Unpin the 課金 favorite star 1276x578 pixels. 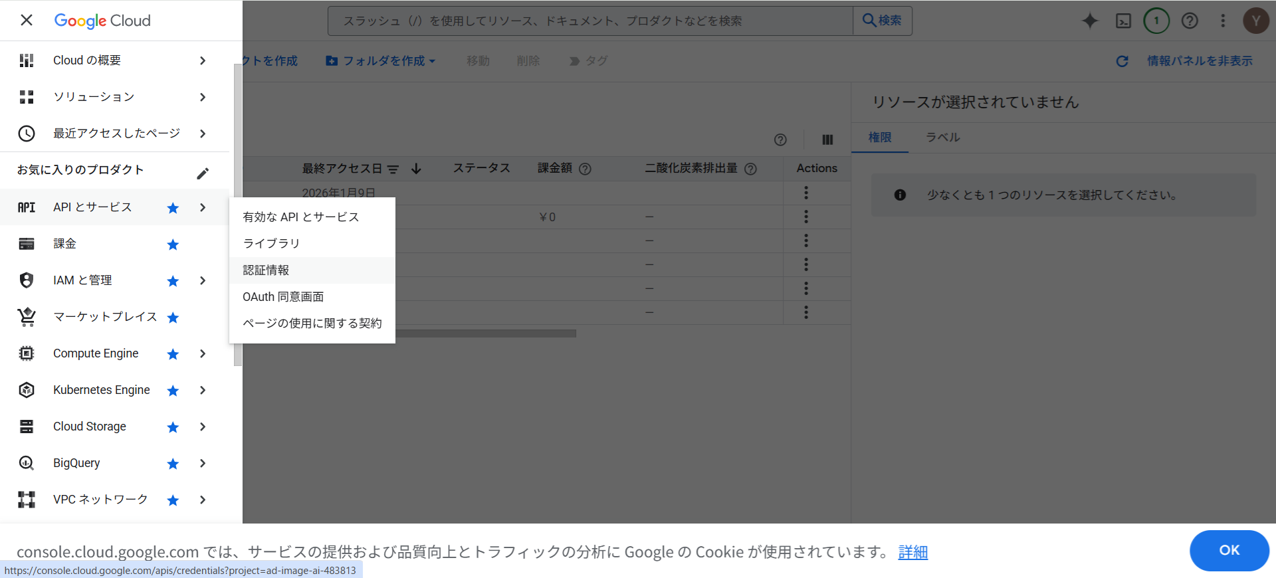click(x=173, y=244)
